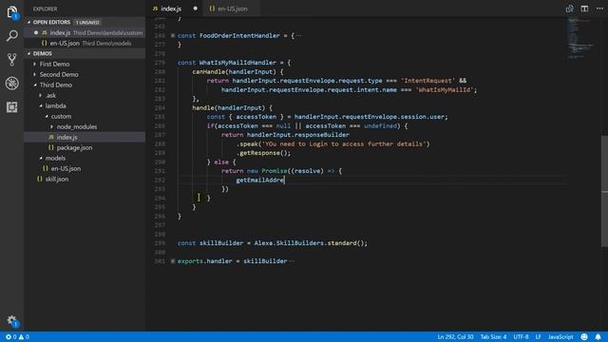Image resolution: width=608 pixels, height=342 pixels.
Task: Switch to the en-US.json editor tab
Action: pos(233,9)
